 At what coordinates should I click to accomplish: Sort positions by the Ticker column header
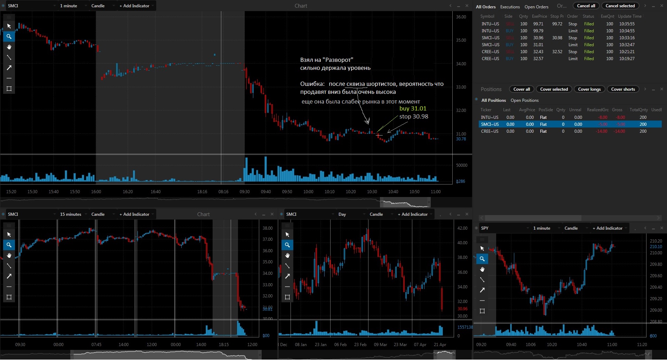point(486,109)
